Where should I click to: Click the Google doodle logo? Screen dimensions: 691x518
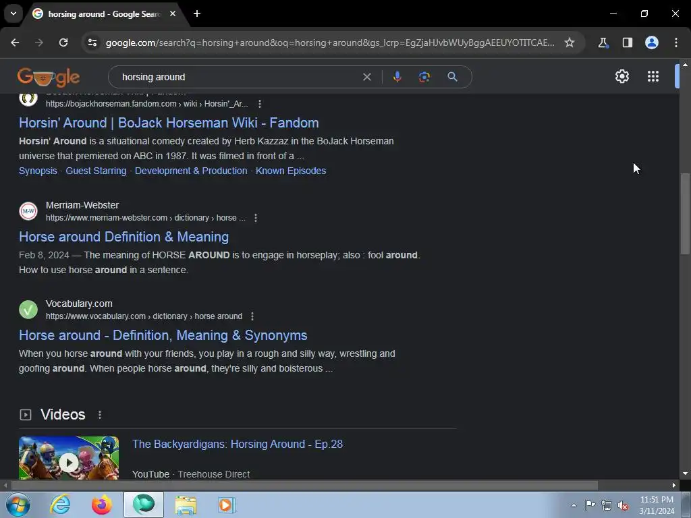coord(49,78)
